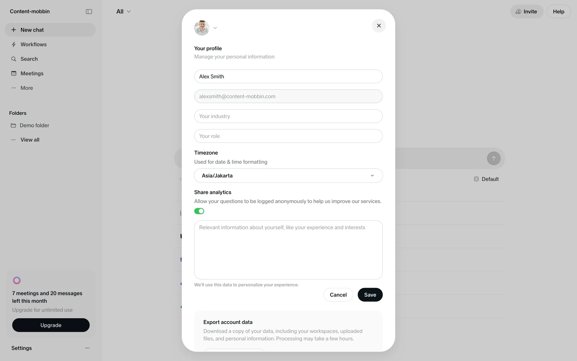The width and height of the screenshot is (577, 361).
Task: Click the Your industry field
Action: tap(288, 116)
